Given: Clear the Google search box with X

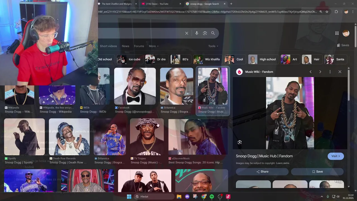Looking at the screenshot, I should (x=187, y=33).
